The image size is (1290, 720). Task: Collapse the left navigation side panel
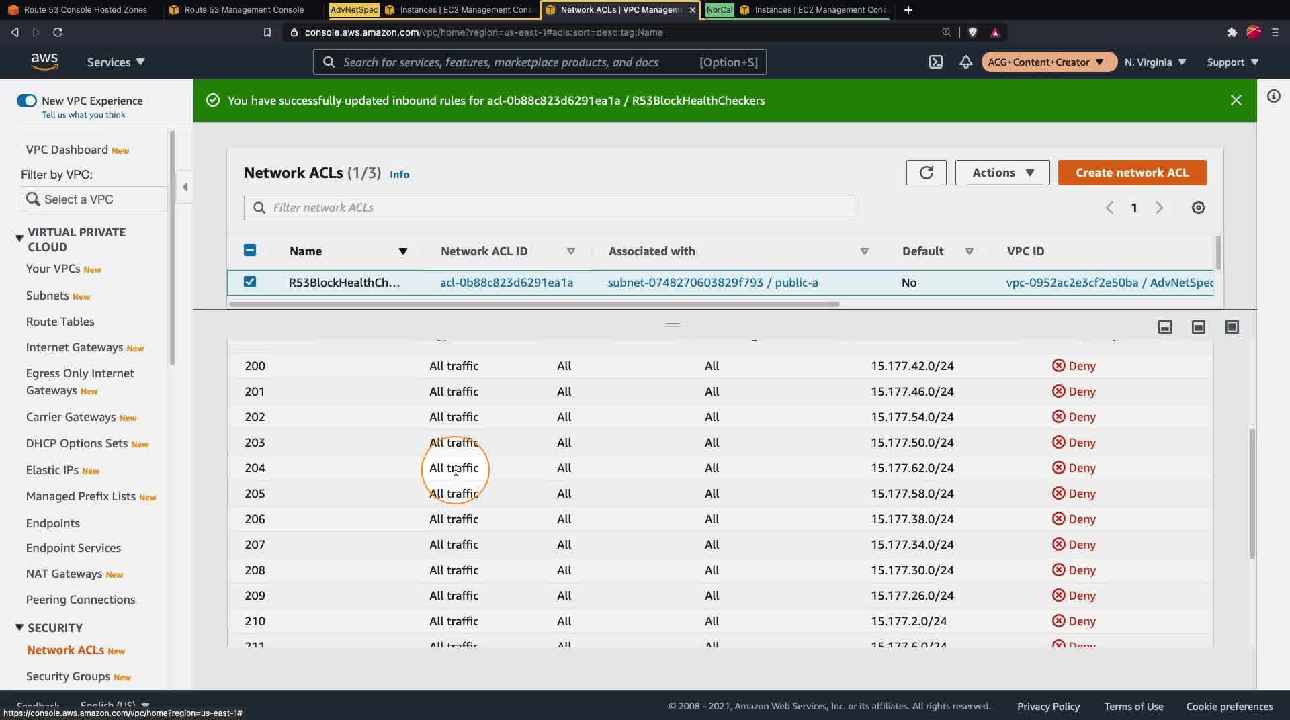coord(185,187)
